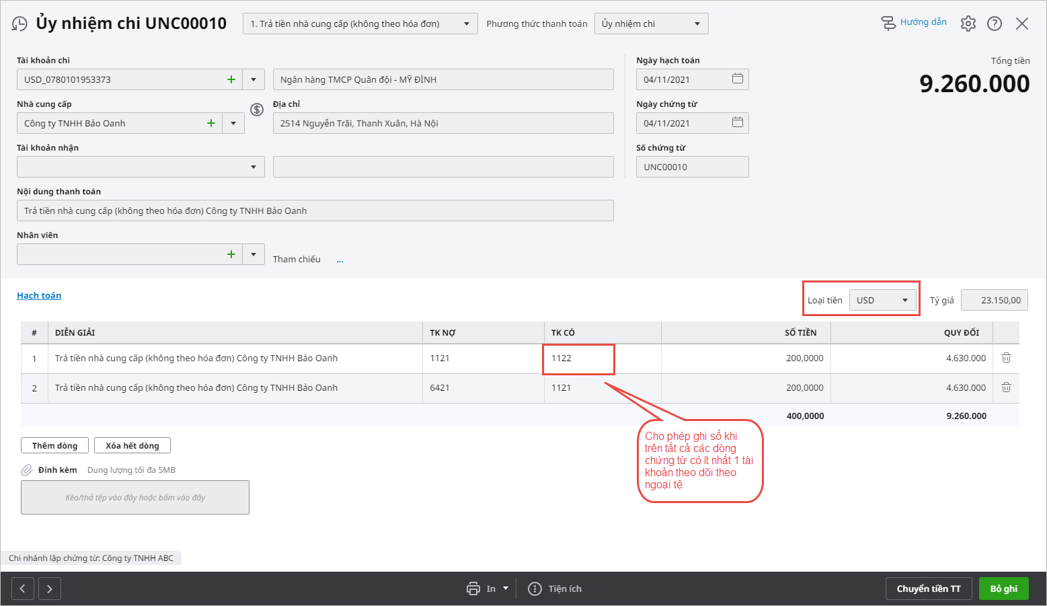The height and width of the screenshot is (606, 1047).
Task: Open the Hướng dẫn link
Action: pyautogui.click(x=923, y=22)
